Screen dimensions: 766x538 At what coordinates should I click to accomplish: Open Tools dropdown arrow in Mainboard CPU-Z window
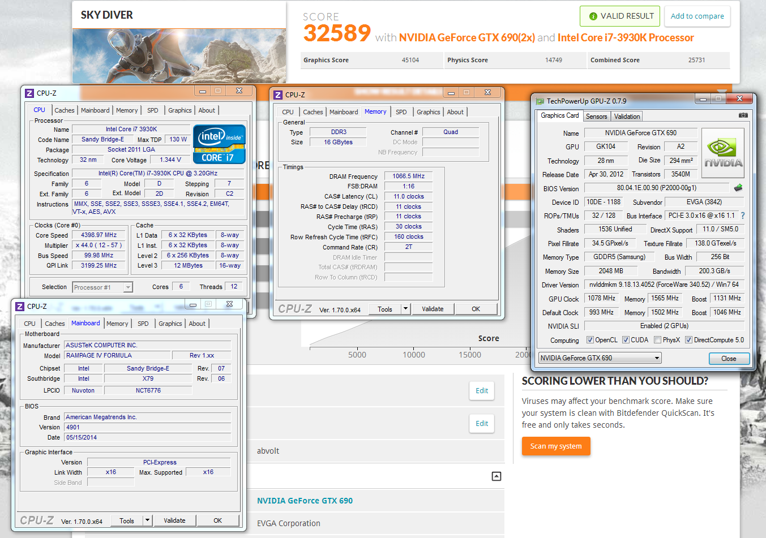147,520
